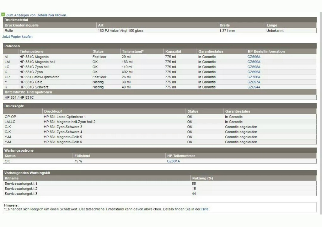Click usage value '44' for kit 3
The width and height of the screenshot is (322, 227).
[194, 194]
